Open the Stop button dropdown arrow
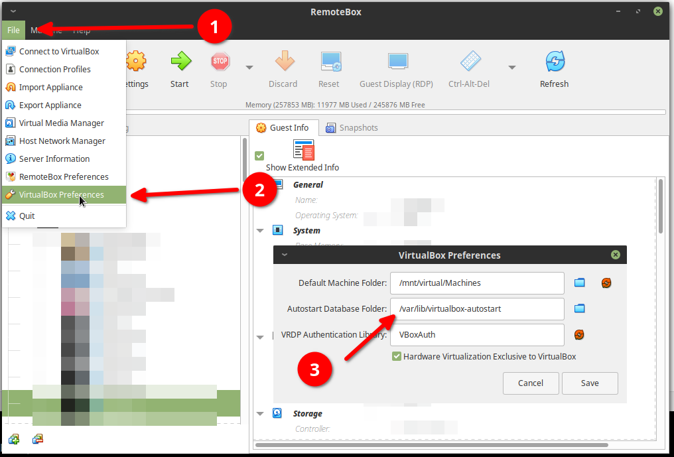The width and height of the screenshot is (674, 457). (x=249, y=68)
